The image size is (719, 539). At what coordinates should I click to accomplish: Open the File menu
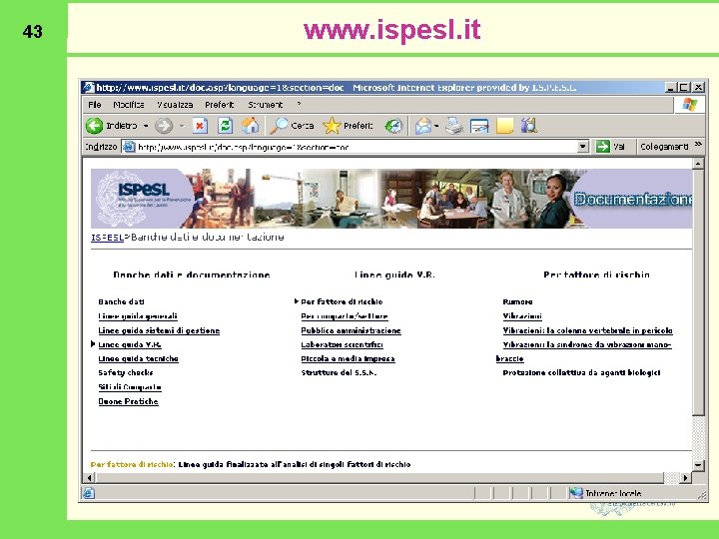(95, 105)
